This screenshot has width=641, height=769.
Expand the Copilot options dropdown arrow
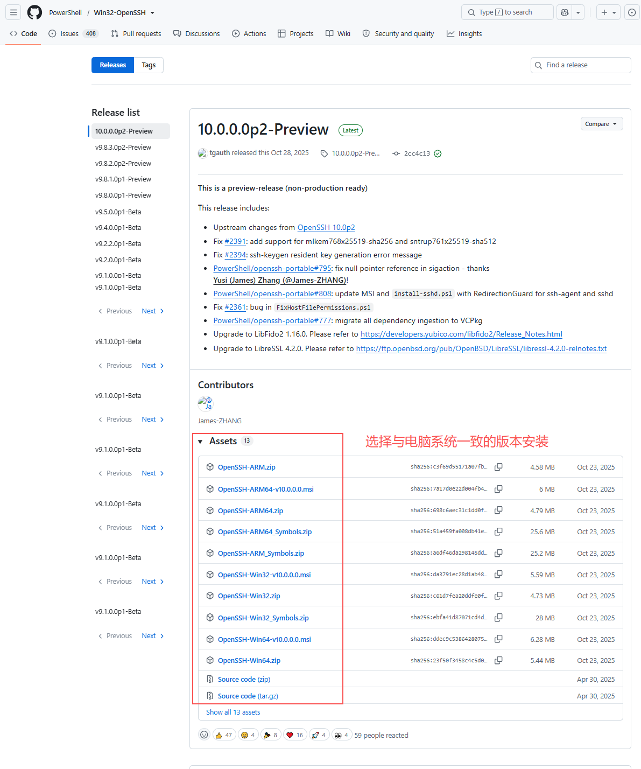tap(578, 12)
